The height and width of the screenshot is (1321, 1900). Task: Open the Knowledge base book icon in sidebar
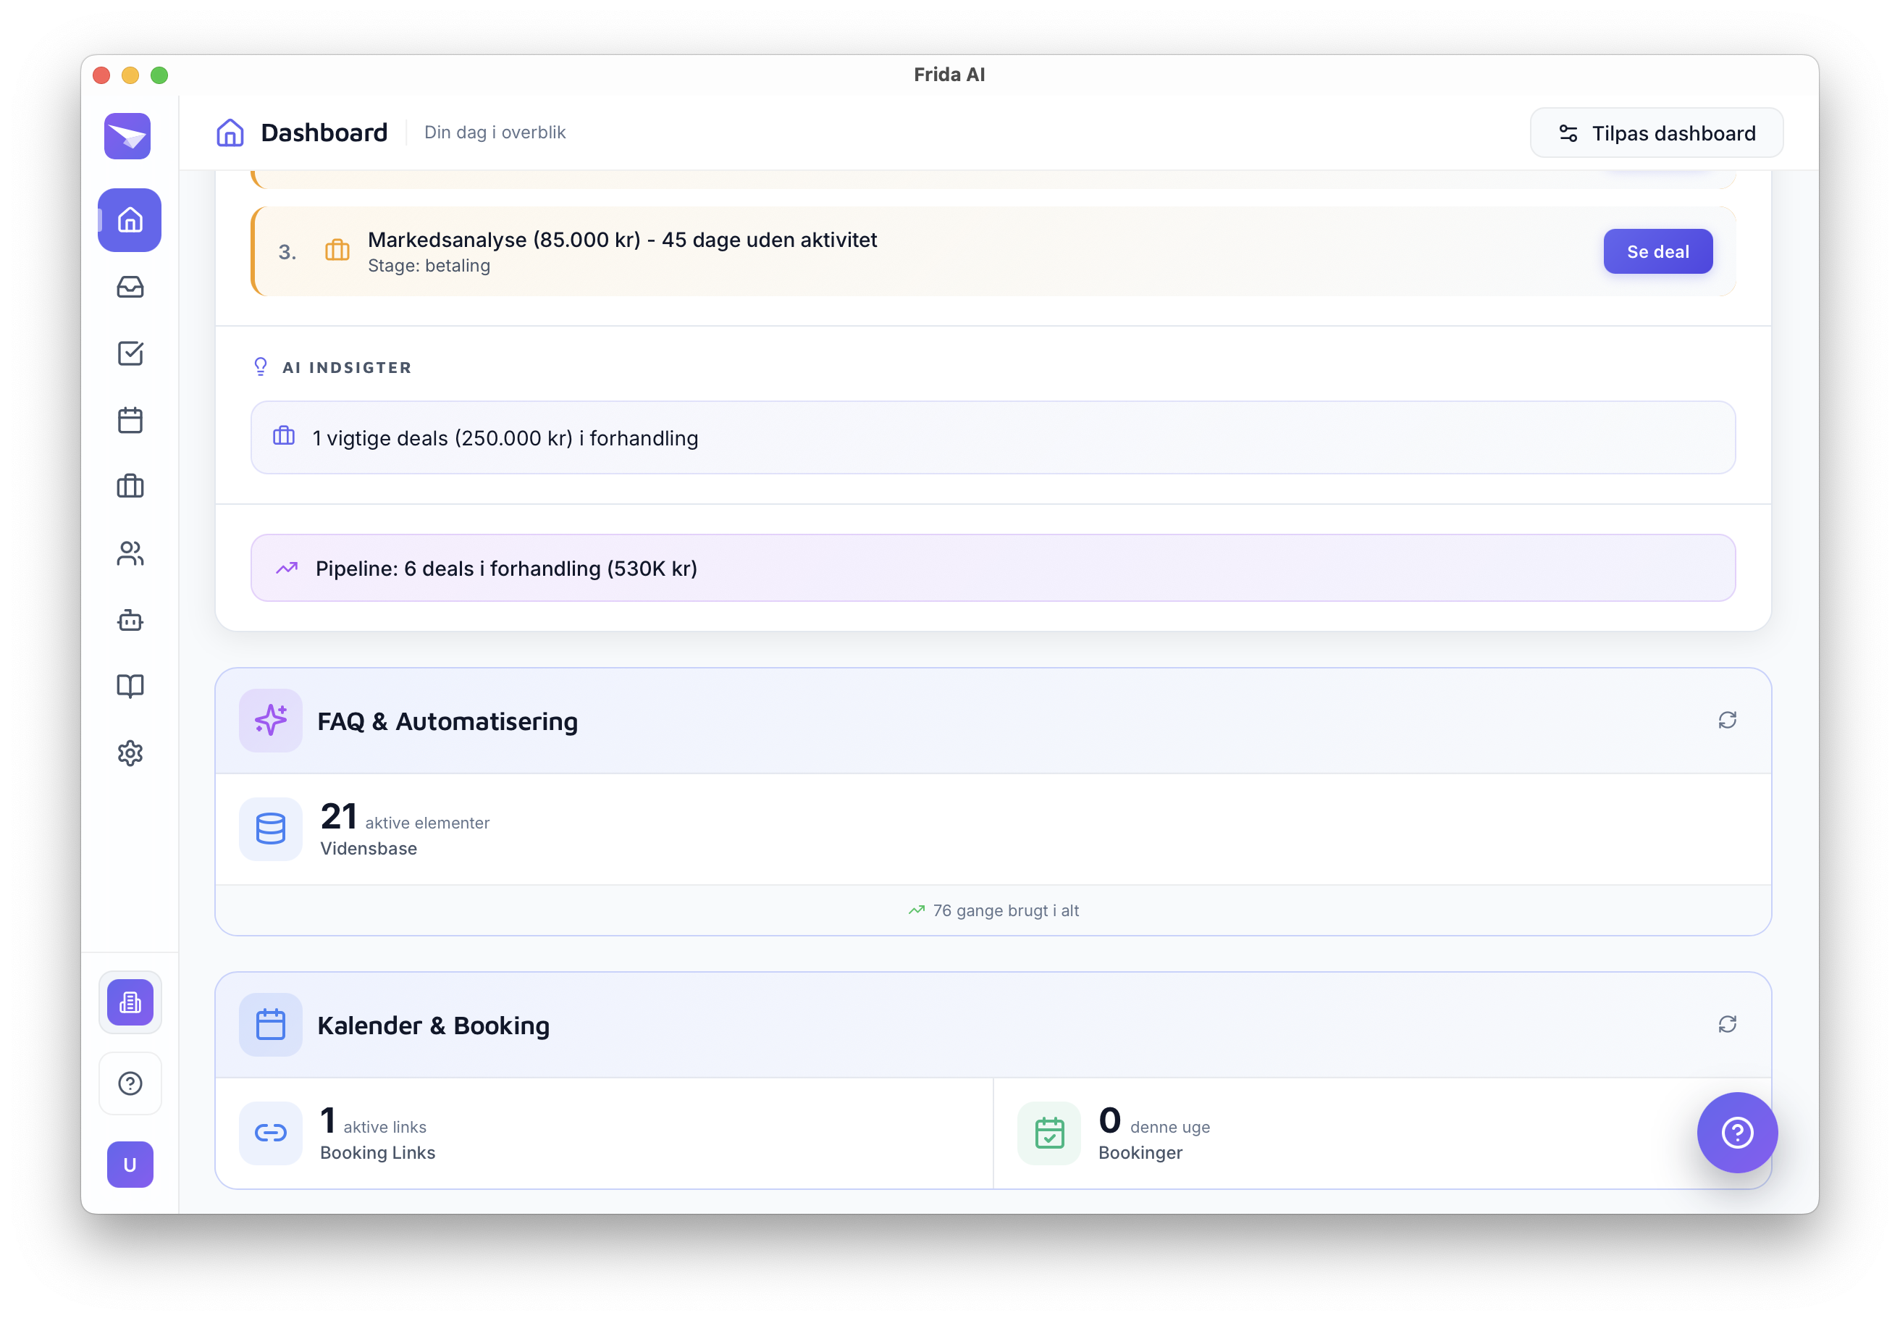pos(130,686)
